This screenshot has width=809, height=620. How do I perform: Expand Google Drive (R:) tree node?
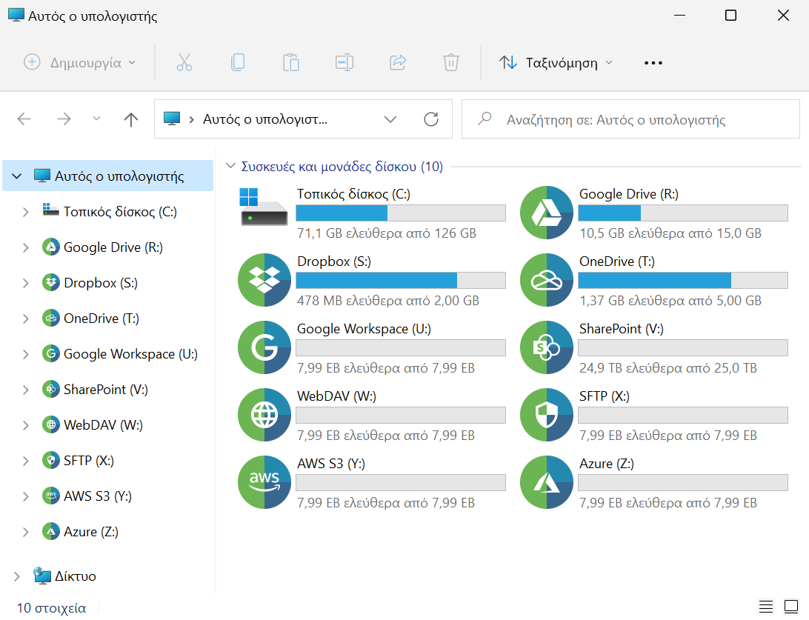(25, 247)
